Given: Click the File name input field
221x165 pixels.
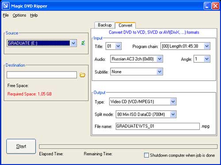Looking at the screenshot, I should pos(158,126).
